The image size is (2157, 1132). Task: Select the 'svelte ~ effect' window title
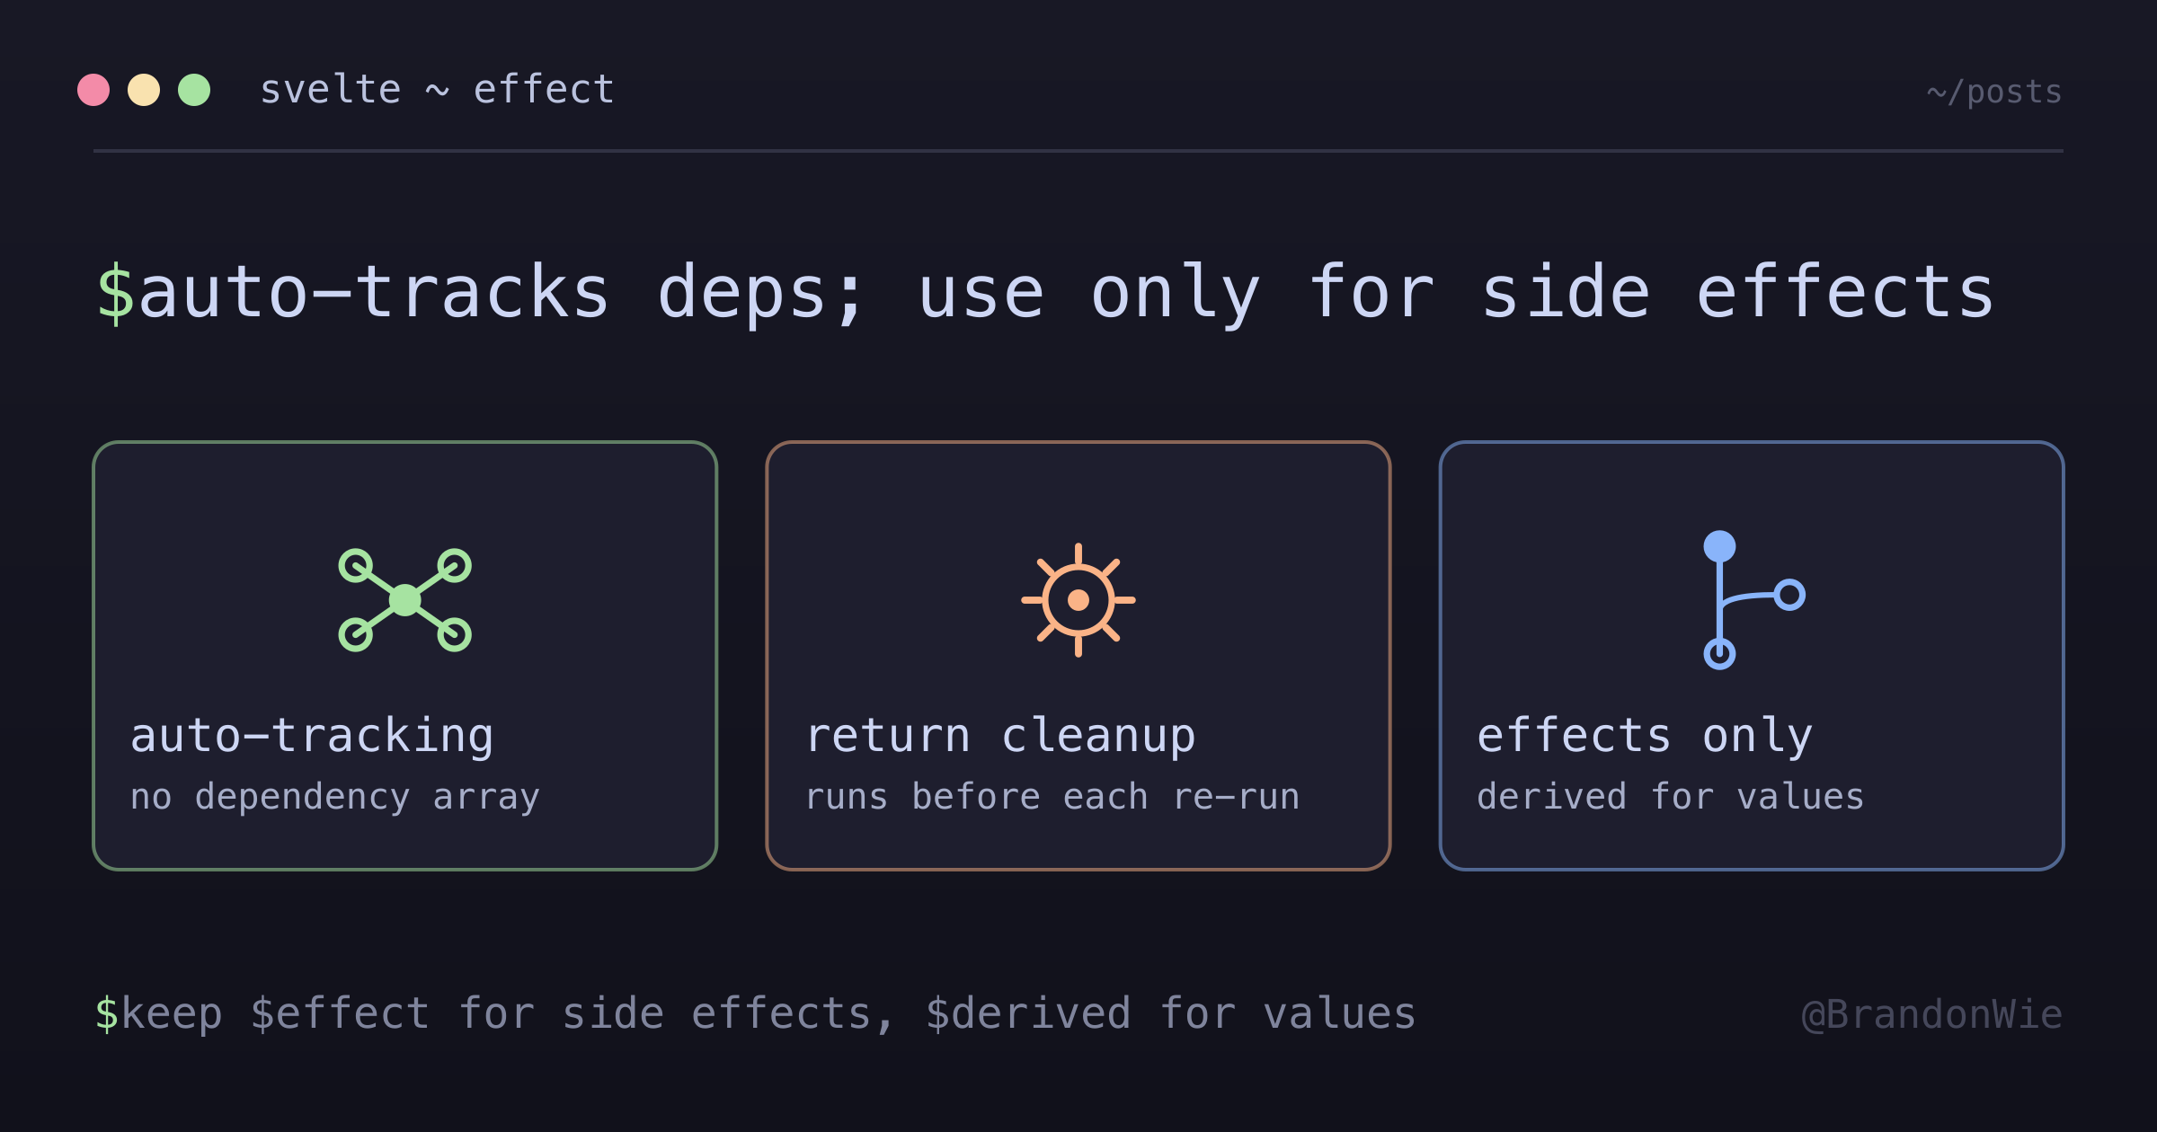point(438,90)
